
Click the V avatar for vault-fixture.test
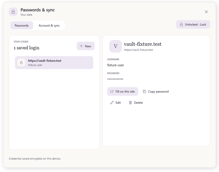(116, 46)
